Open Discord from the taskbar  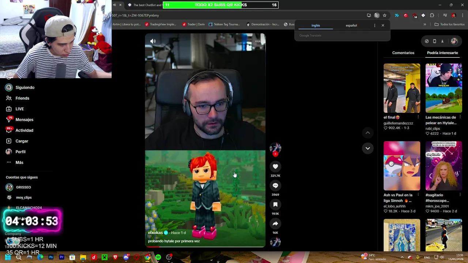click(x=126, y=257)
